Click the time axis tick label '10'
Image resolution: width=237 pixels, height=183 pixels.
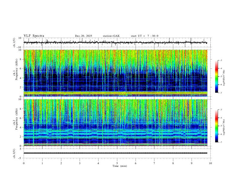point(210,163)
